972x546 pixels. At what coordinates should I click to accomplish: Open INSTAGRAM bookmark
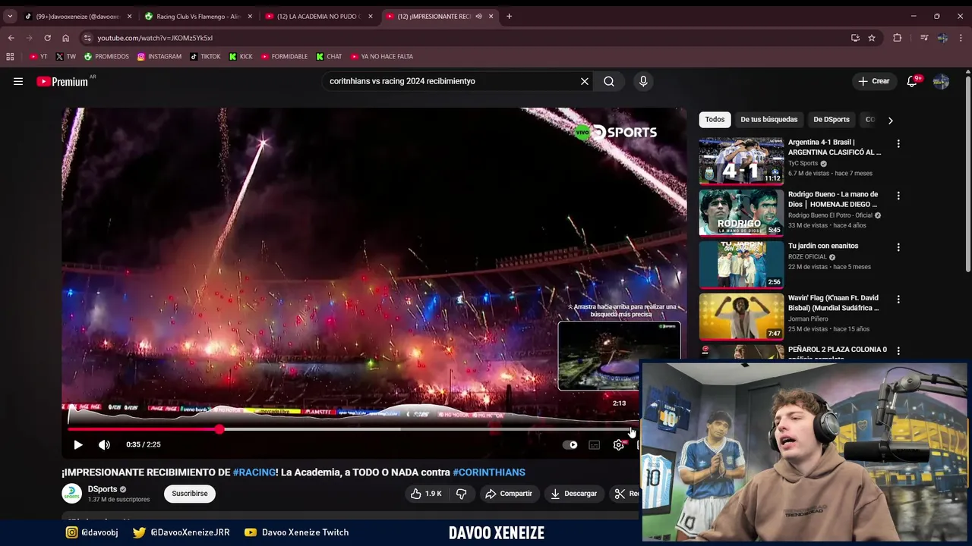coord(159,56)
